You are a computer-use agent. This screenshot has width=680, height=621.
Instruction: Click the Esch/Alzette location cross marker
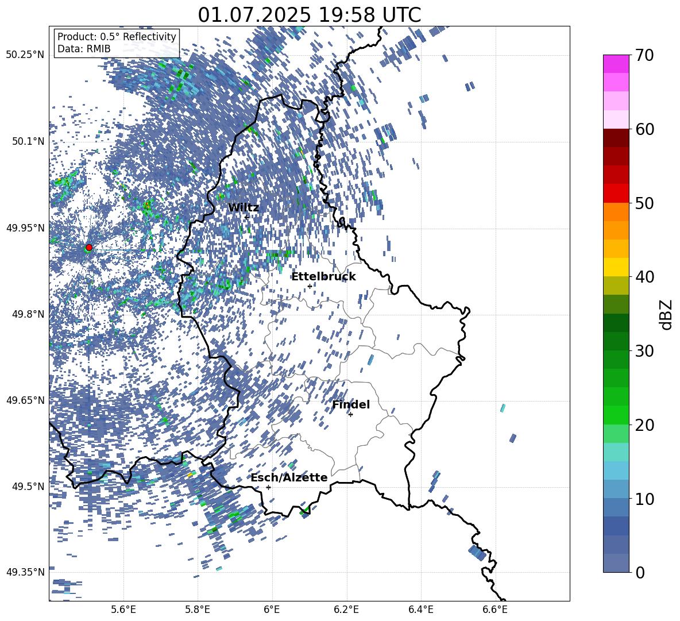point(268,487)
